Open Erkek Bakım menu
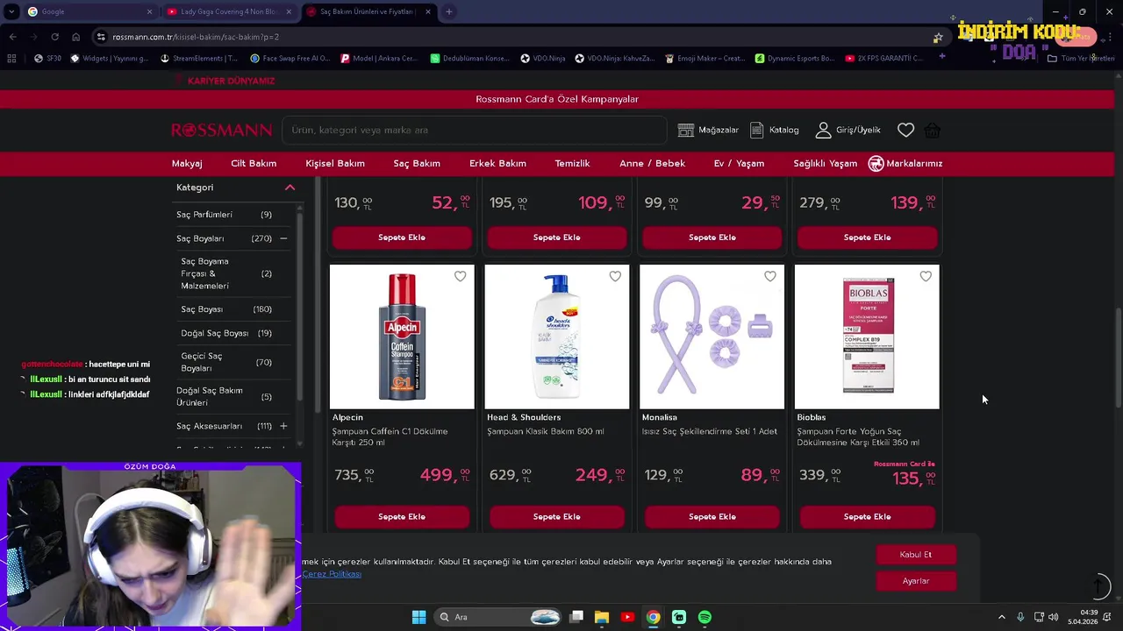This screenshot has width=1123, height=631. (x=497, y=163)
